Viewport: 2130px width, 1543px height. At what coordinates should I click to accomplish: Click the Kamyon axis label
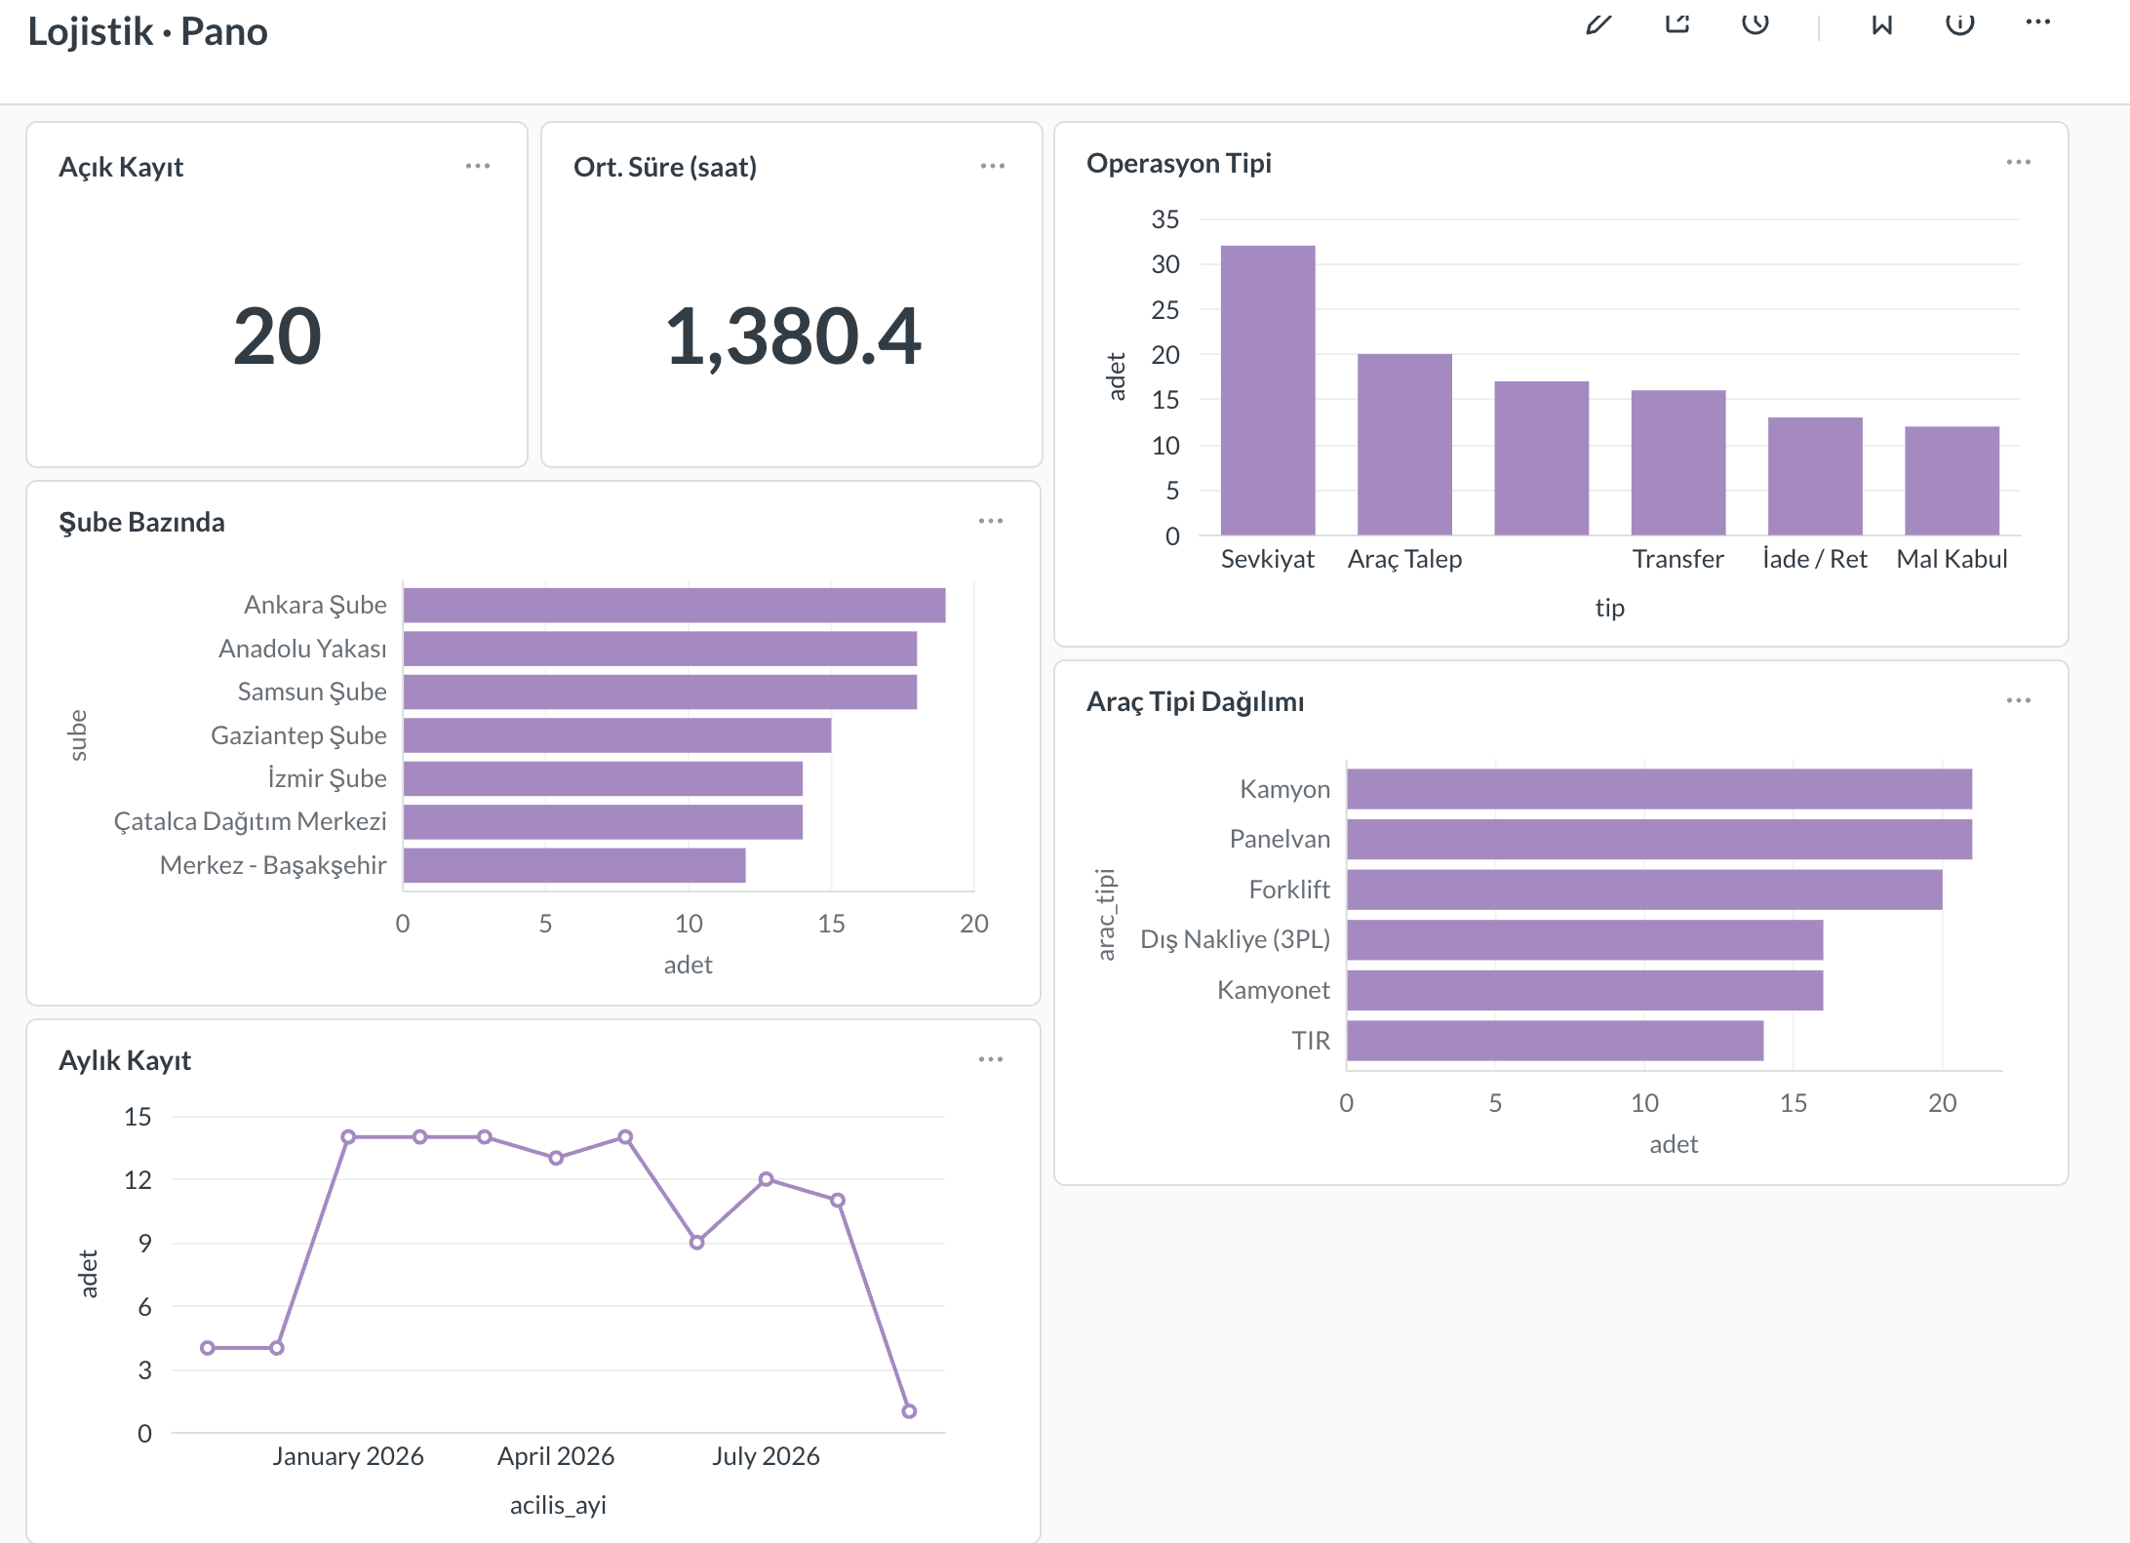[x=1284, y=789]
